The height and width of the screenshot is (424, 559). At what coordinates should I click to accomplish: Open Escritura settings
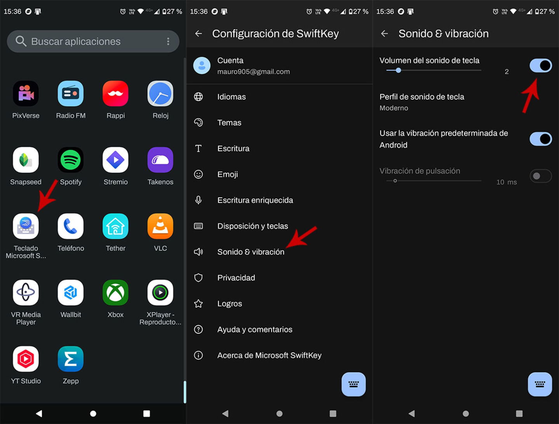pos(279,149)
